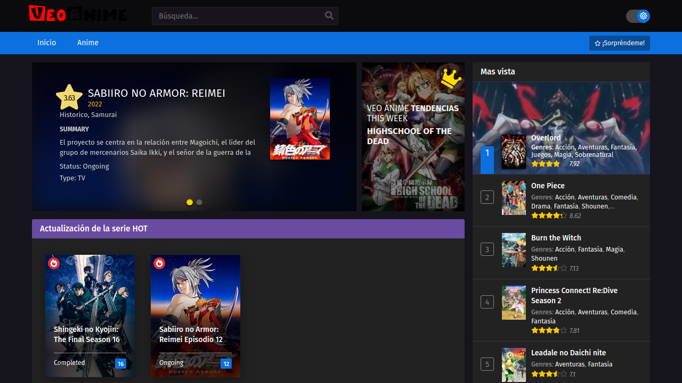
Task: Click the VeoAnime logo
Action: click(x=78, y=14)
